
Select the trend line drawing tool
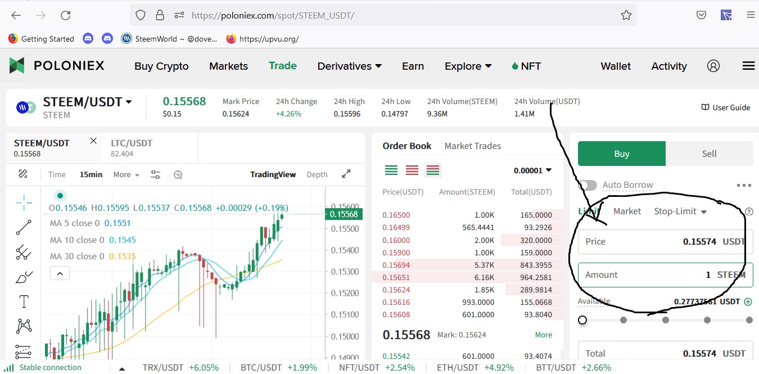tap(24, 227)
